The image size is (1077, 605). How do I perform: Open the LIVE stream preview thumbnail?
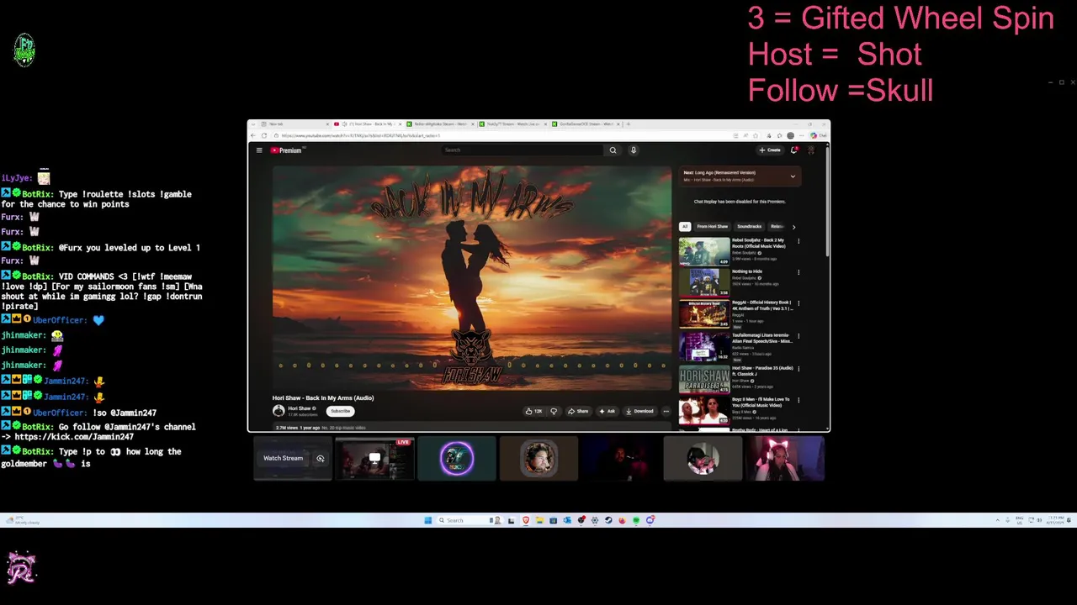tap(374, 458)
